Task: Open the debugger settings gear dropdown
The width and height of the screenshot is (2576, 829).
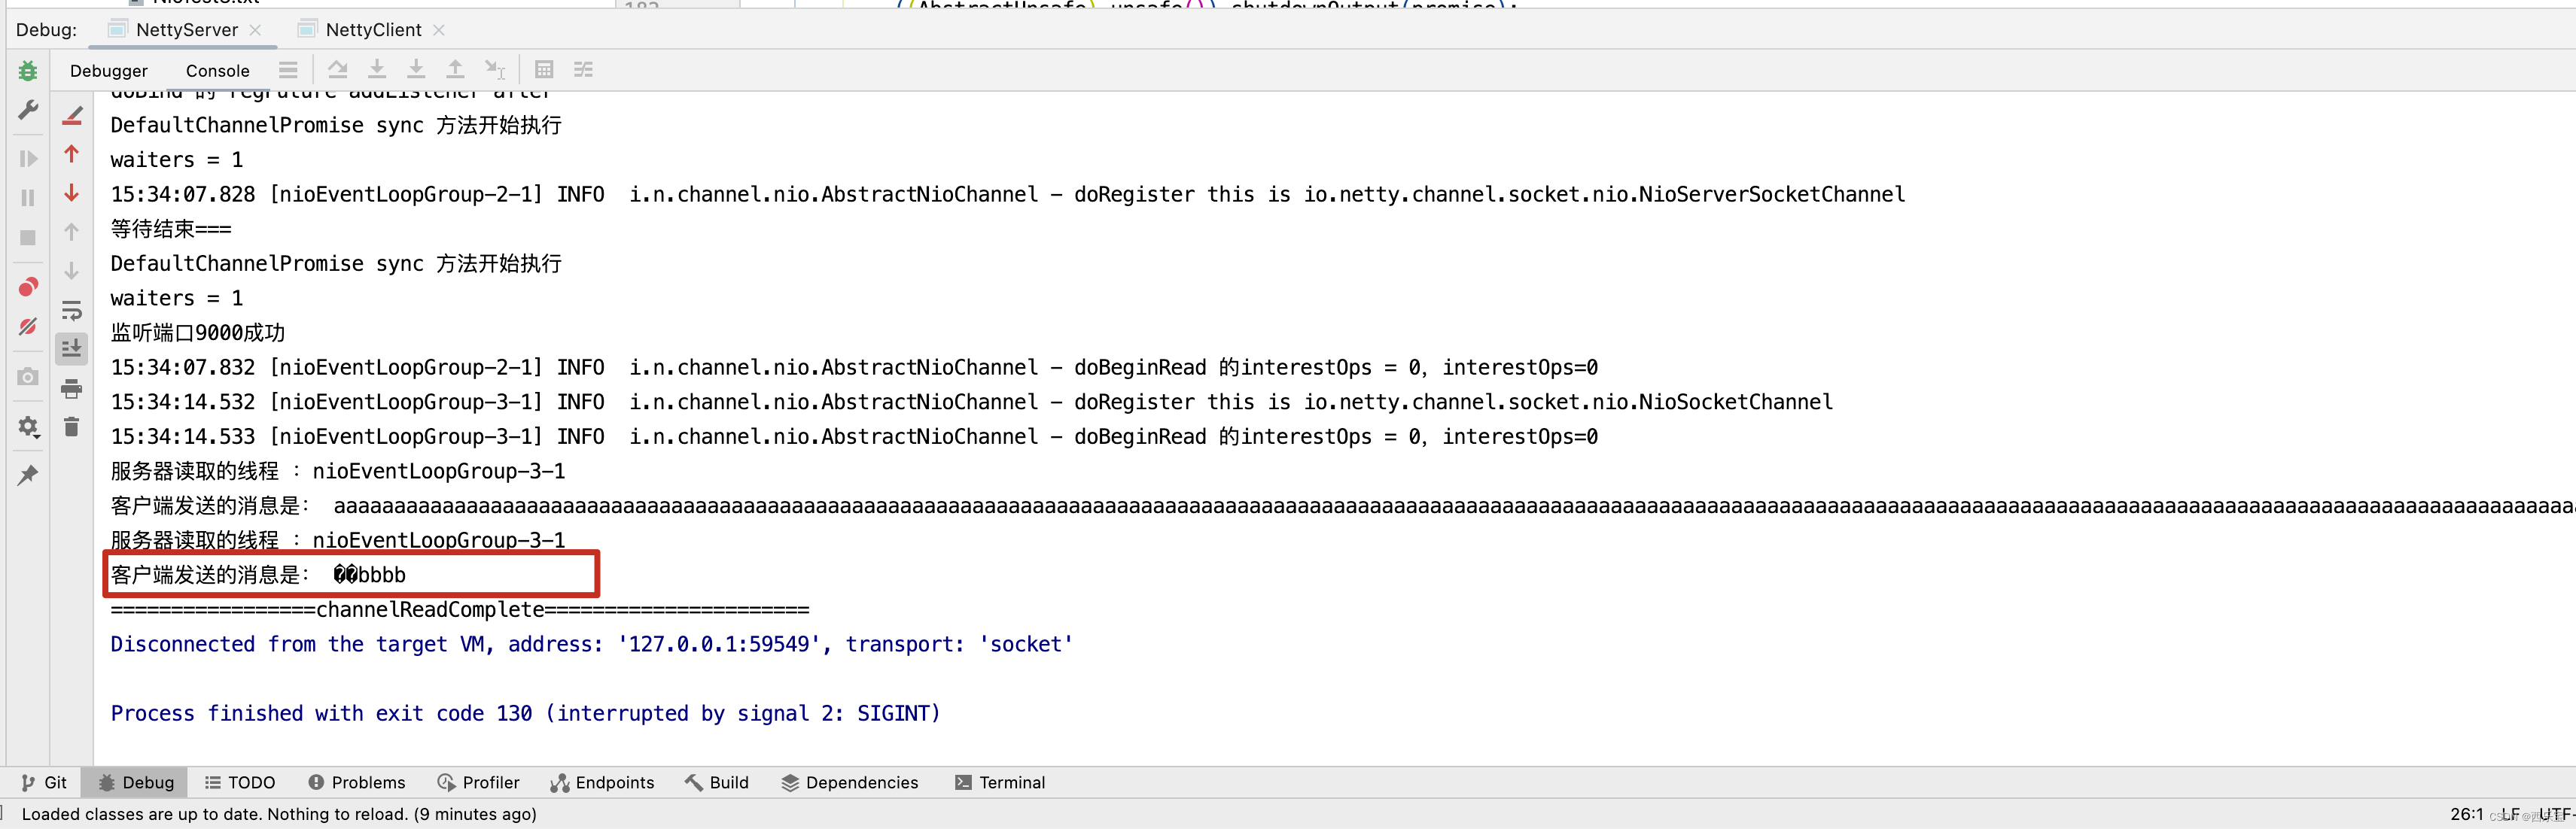Action: 28,427
